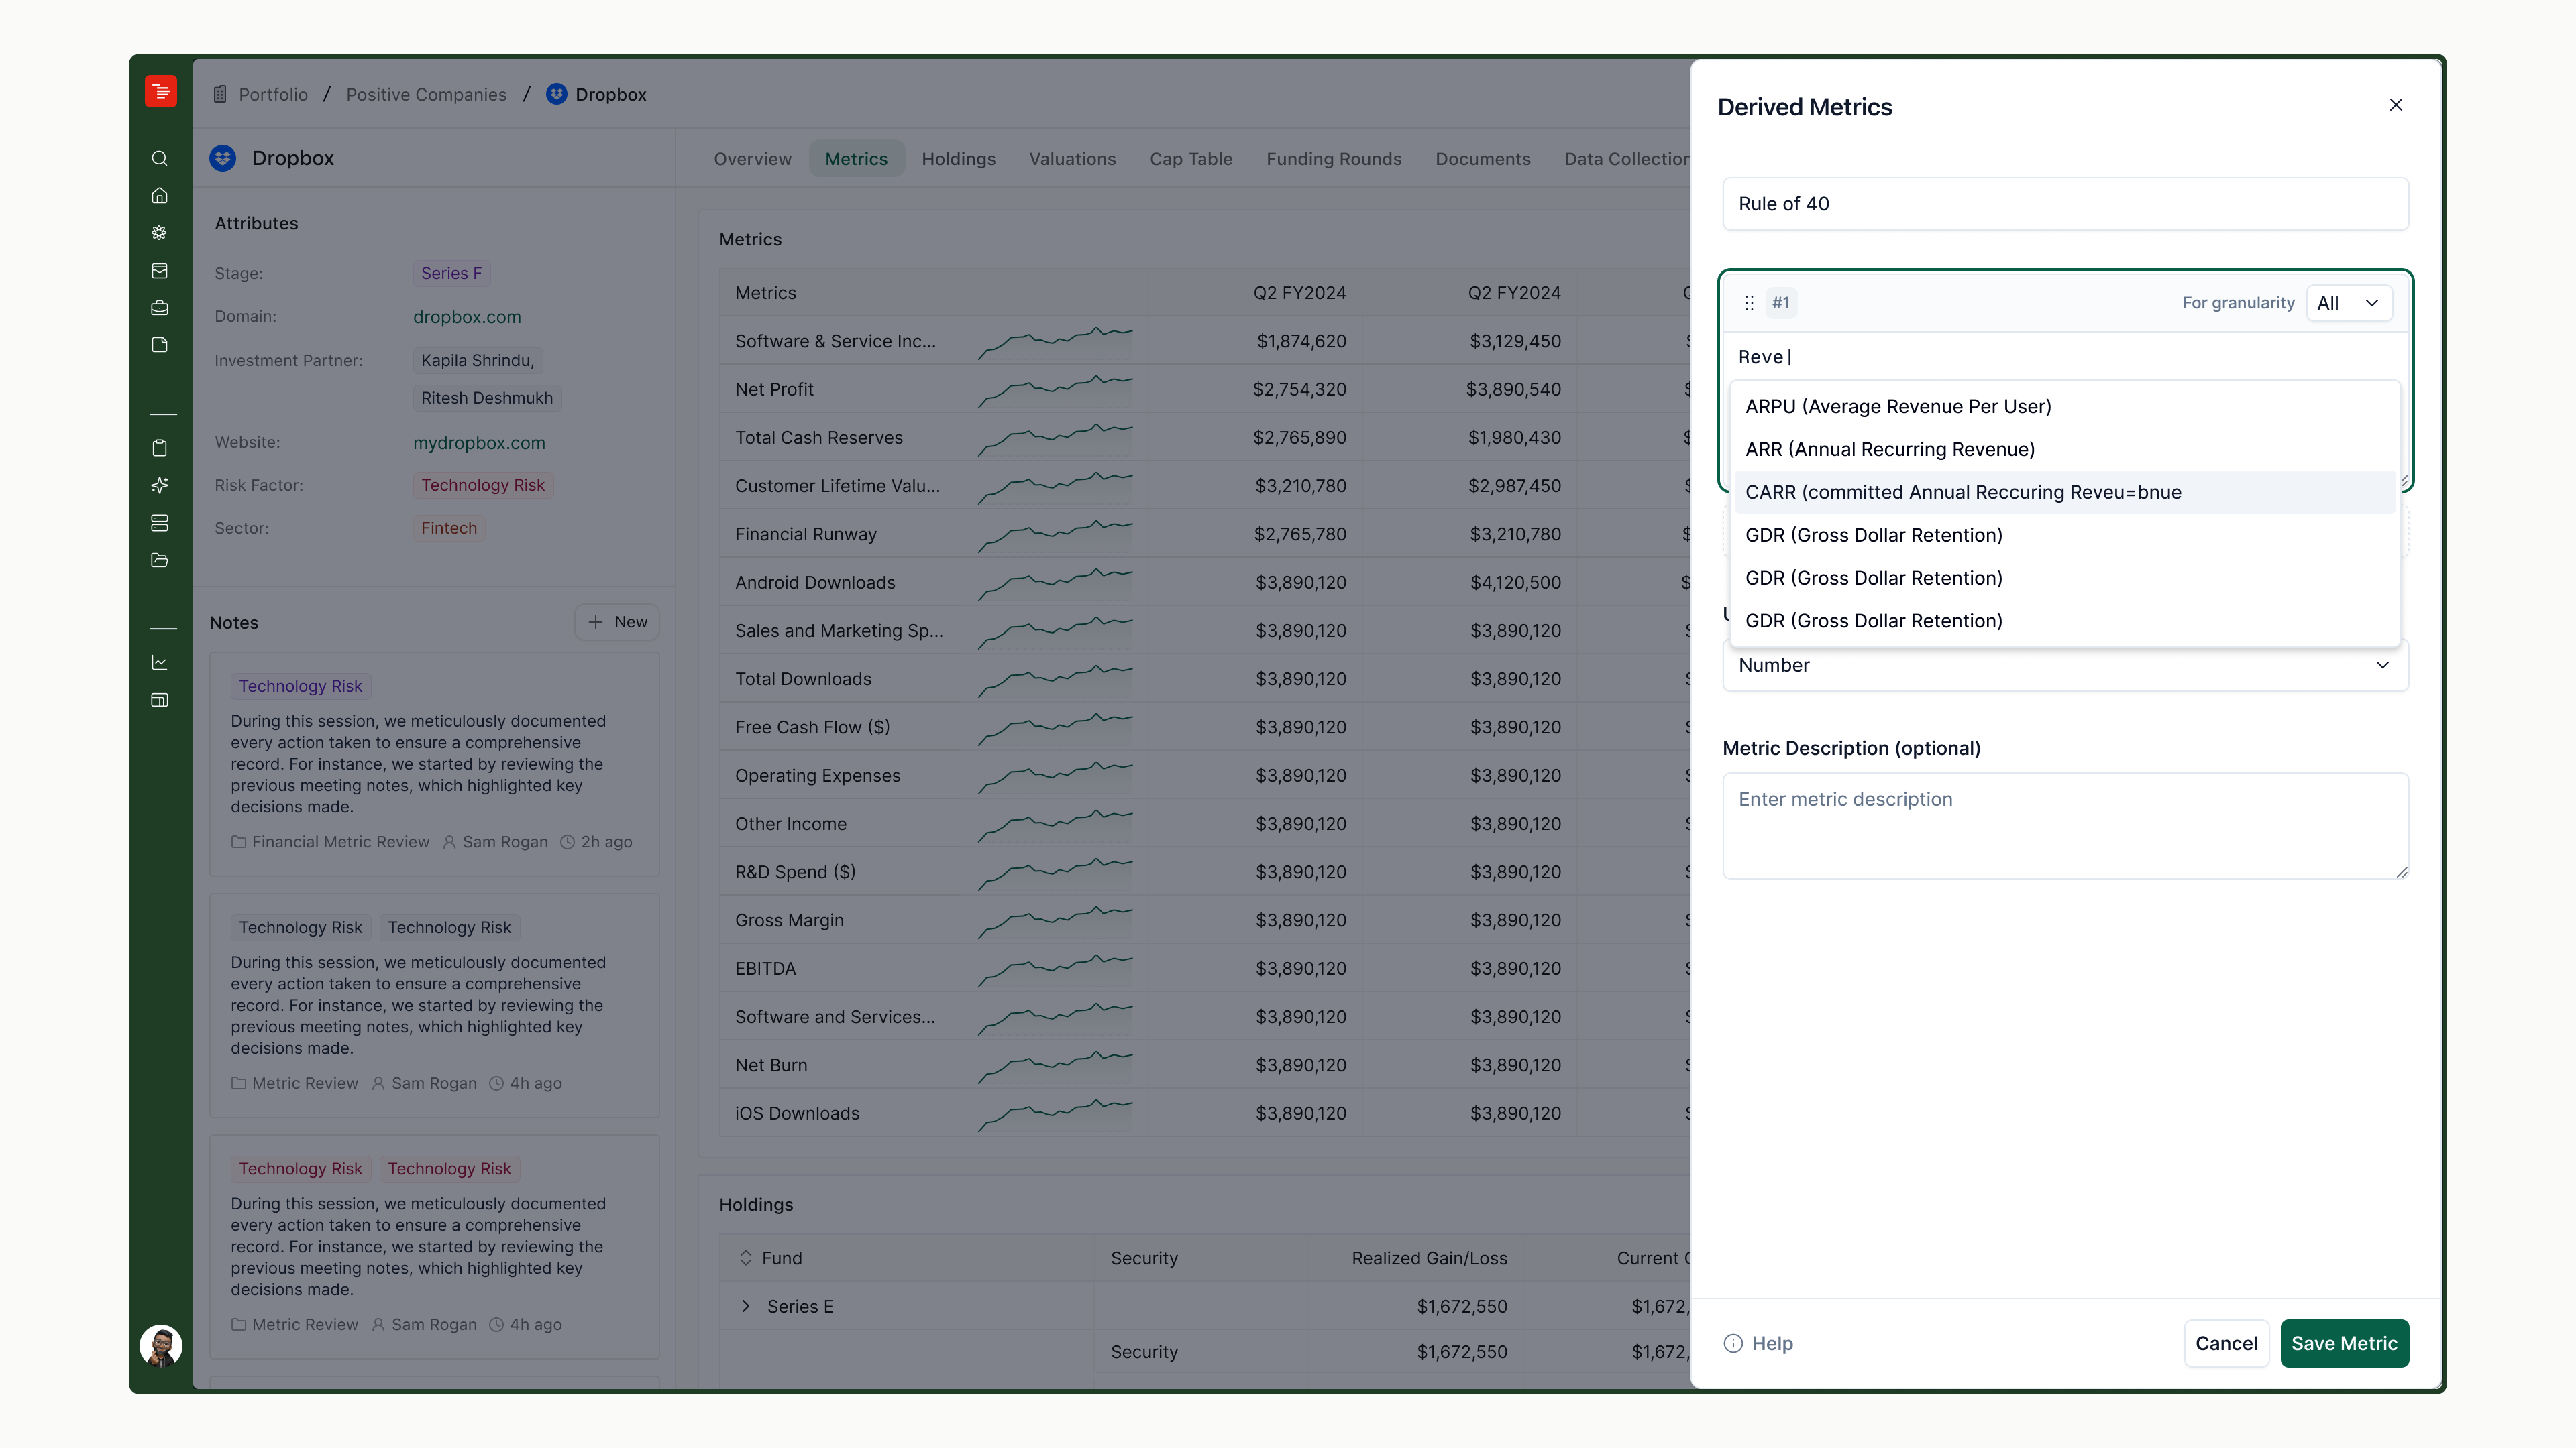Click the Gross Margin metric row
This screenshot has height=1448, width=2576.
point(1205,920)
